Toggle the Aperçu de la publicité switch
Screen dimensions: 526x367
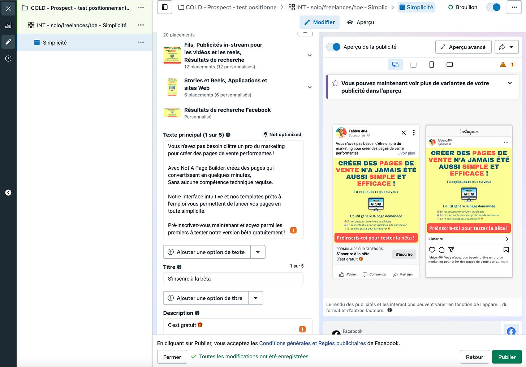[333, 47]
